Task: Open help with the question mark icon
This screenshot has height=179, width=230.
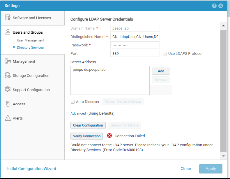Action: [214, 6]
